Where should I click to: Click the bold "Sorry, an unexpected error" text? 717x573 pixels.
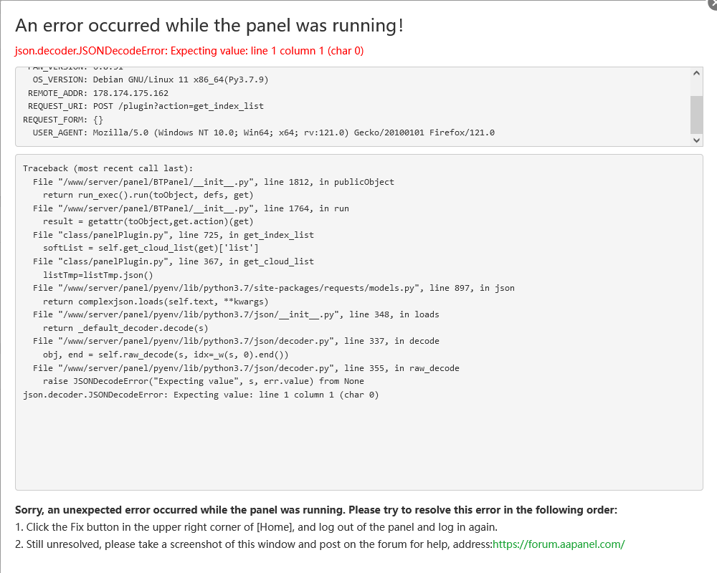pyautogui.click(x=315, y=510)
